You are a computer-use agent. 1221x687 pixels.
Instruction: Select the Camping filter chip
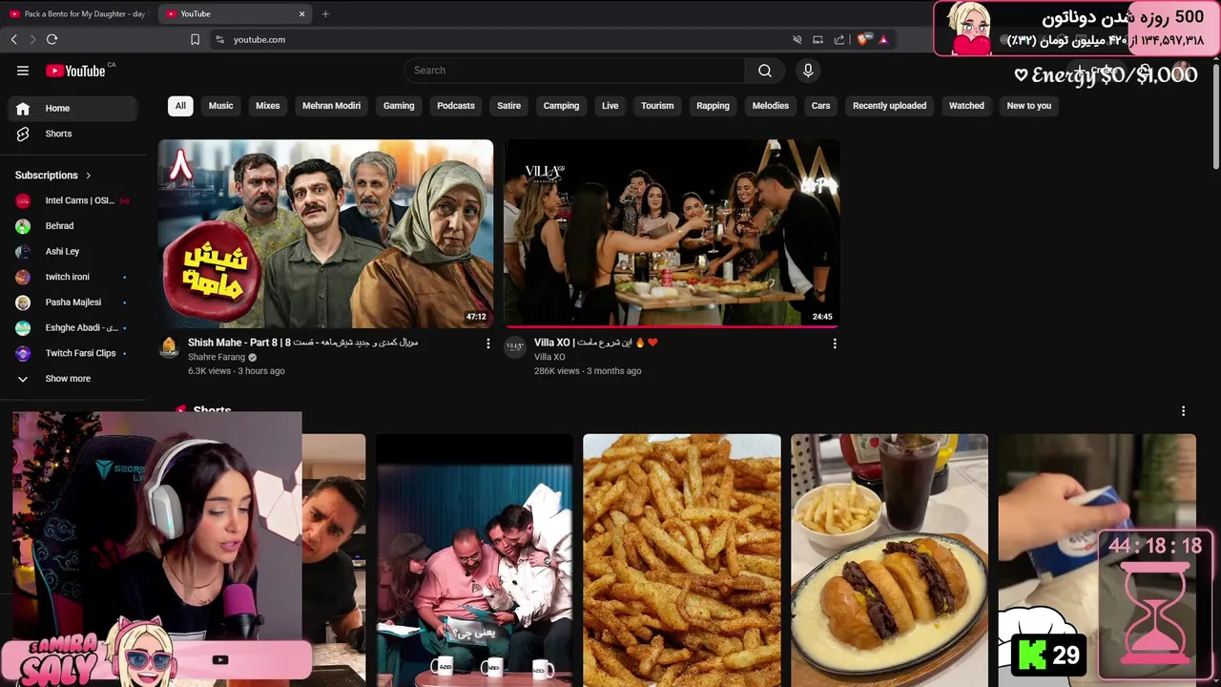561,106
